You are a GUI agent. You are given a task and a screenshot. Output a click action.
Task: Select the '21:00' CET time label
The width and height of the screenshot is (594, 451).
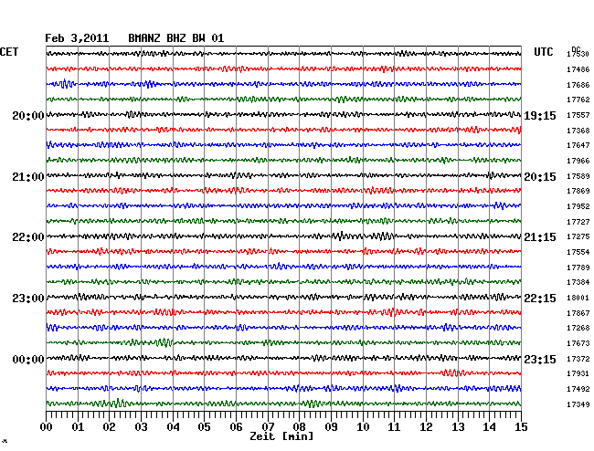28,177
